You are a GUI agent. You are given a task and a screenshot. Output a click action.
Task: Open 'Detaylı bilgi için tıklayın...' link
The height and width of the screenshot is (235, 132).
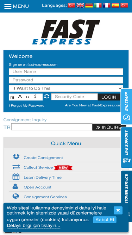(x=33, y=225)
